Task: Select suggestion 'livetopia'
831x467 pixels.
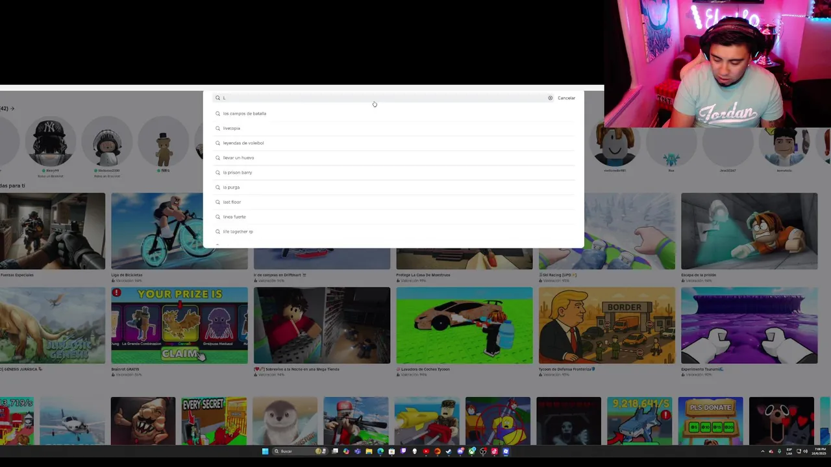Action: 394,128
